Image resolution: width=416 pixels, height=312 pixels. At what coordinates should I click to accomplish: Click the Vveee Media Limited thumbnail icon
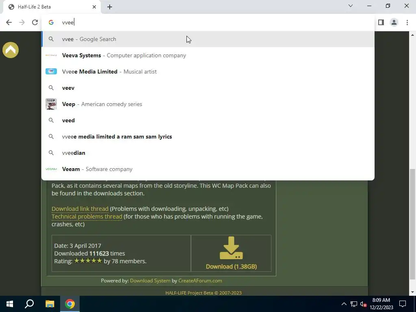(x=51, y=71)
